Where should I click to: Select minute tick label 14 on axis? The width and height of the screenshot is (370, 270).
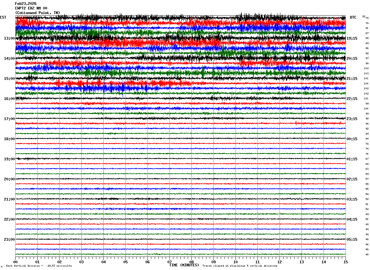tap(324, 262)
